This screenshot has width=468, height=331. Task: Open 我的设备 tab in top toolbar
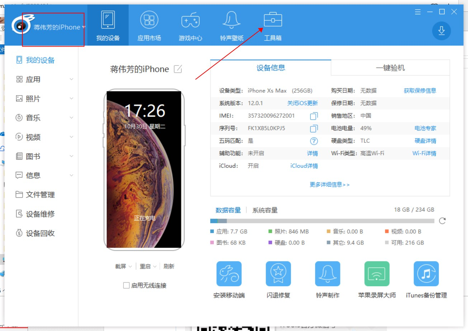pos(108,25)
